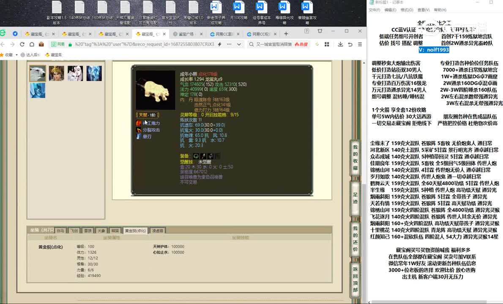Open a new browser tab with plus

286,34
